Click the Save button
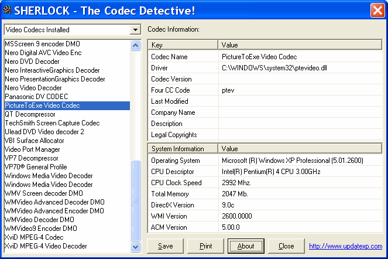Image resolution: width=388 pixels, height=259 pixels. pos(166,246)
